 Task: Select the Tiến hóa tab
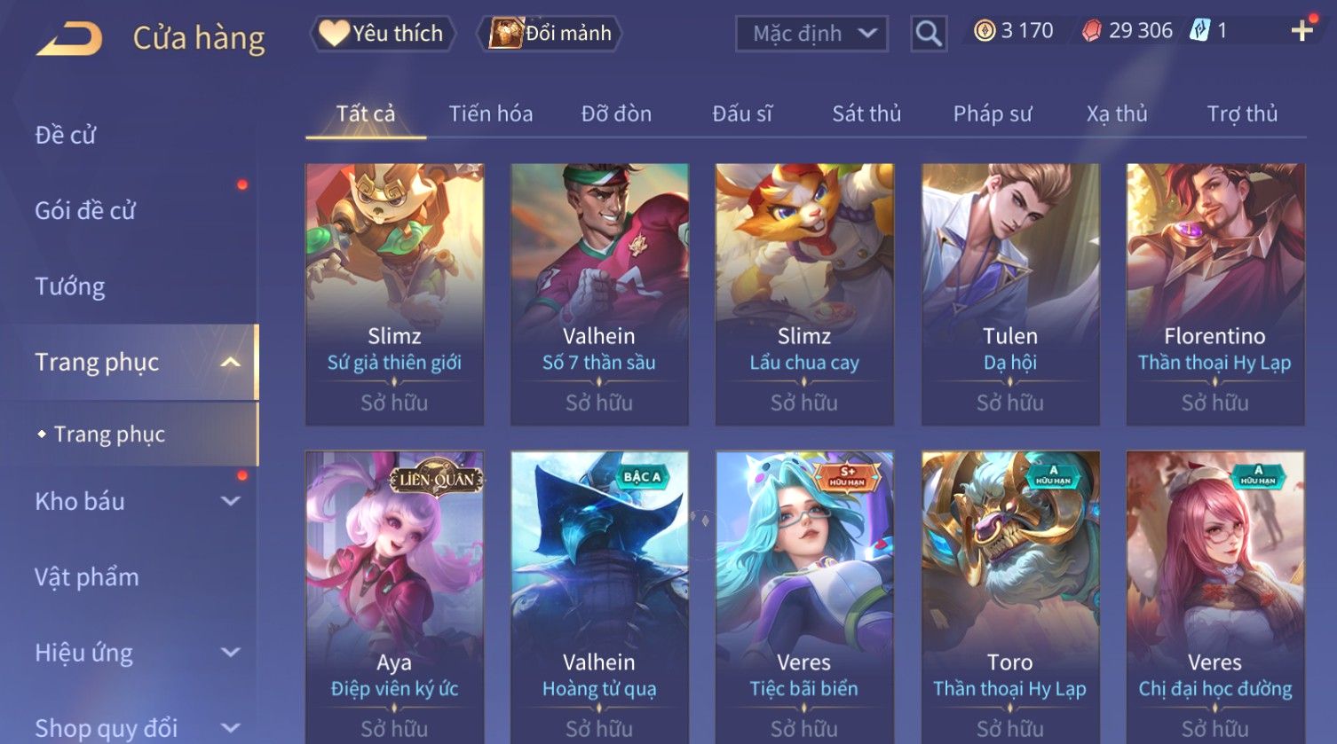tap(490, 114)
